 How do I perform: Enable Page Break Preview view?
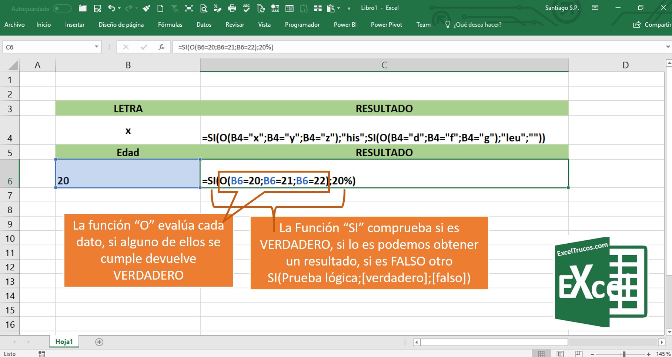579,353
